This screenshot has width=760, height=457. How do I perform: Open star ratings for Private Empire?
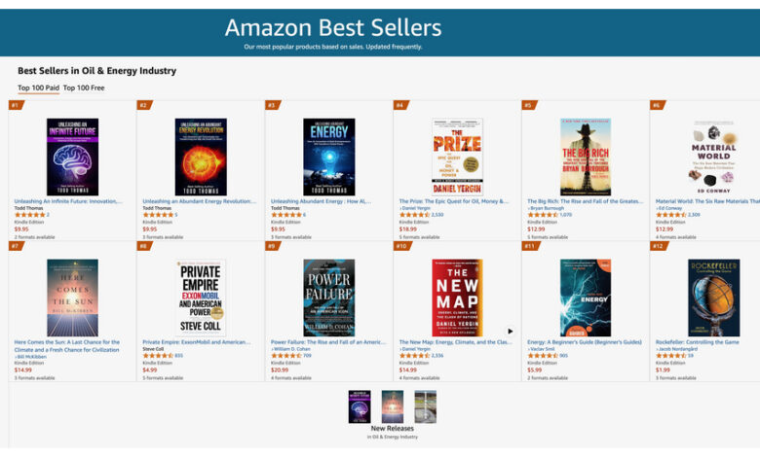(158, 356)
